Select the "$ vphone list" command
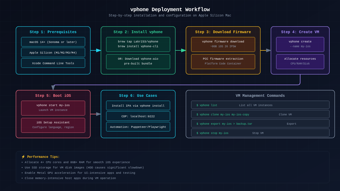The width and height of the screenshot is (340, 191). pos(207,105)
